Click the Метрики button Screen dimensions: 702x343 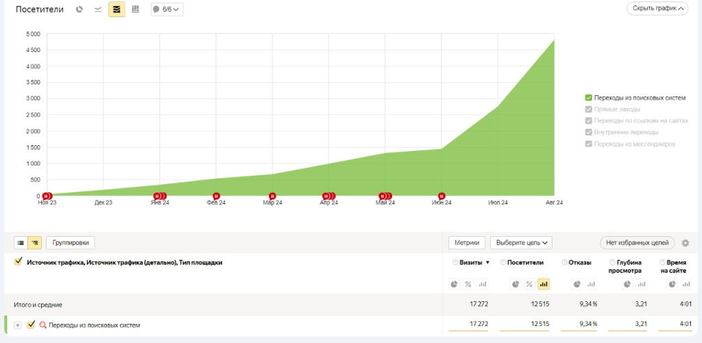(467, 243)
